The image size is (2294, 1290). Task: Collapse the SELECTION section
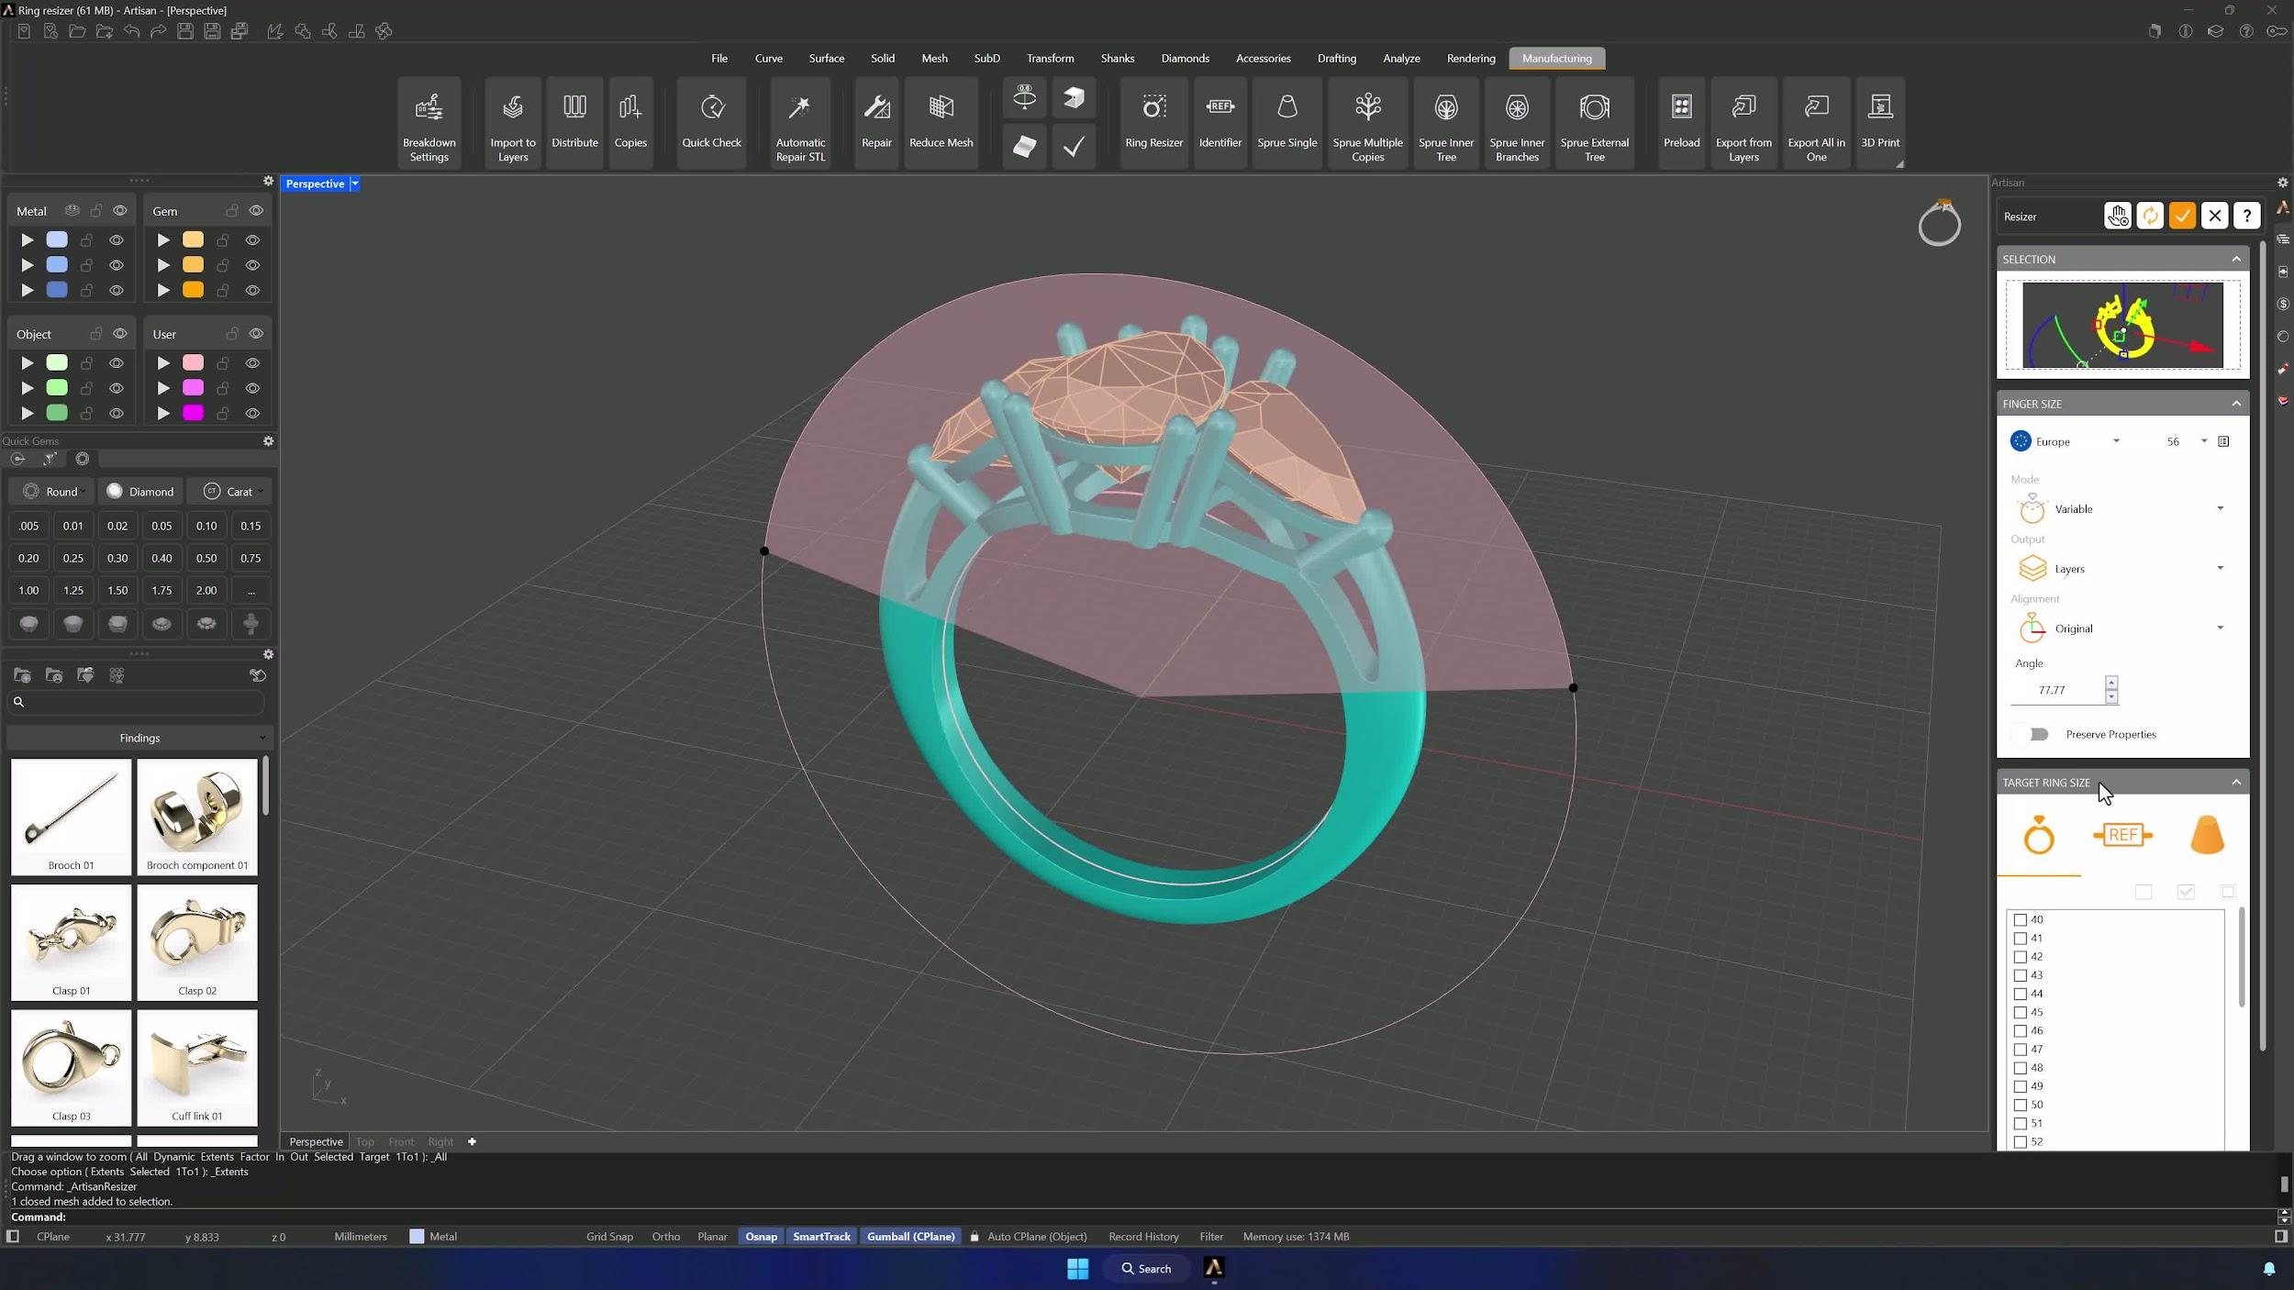tap(2236, 259)
